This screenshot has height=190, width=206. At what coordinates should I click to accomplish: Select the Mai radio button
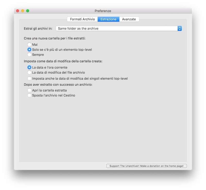coord(30,45)
